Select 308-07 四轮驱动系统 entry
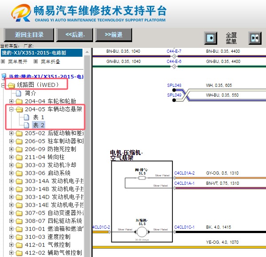Image resolution: width=266 pixels, height=257 pixels. [54, 221]
